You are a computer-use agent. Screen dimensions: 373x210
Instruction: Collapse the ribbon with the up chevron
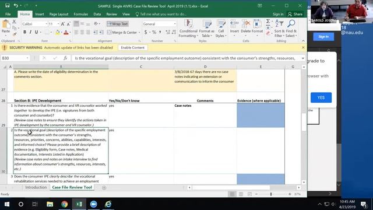point(303,41)
